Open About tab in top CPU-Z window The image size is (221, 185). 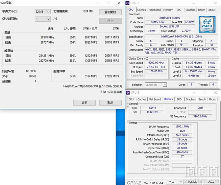point(212,10)
